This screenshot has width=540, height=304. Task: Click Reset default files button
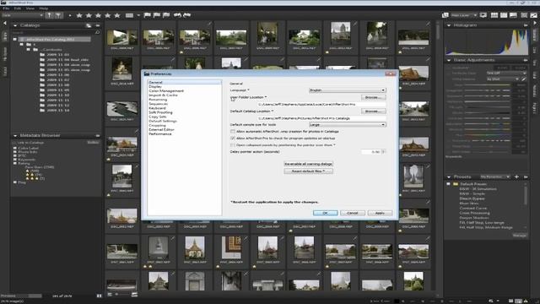coord(308,171)
